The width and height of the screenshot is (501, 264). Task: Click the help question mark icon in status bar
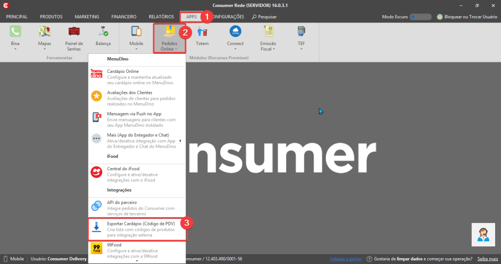[x=369, y=259]
